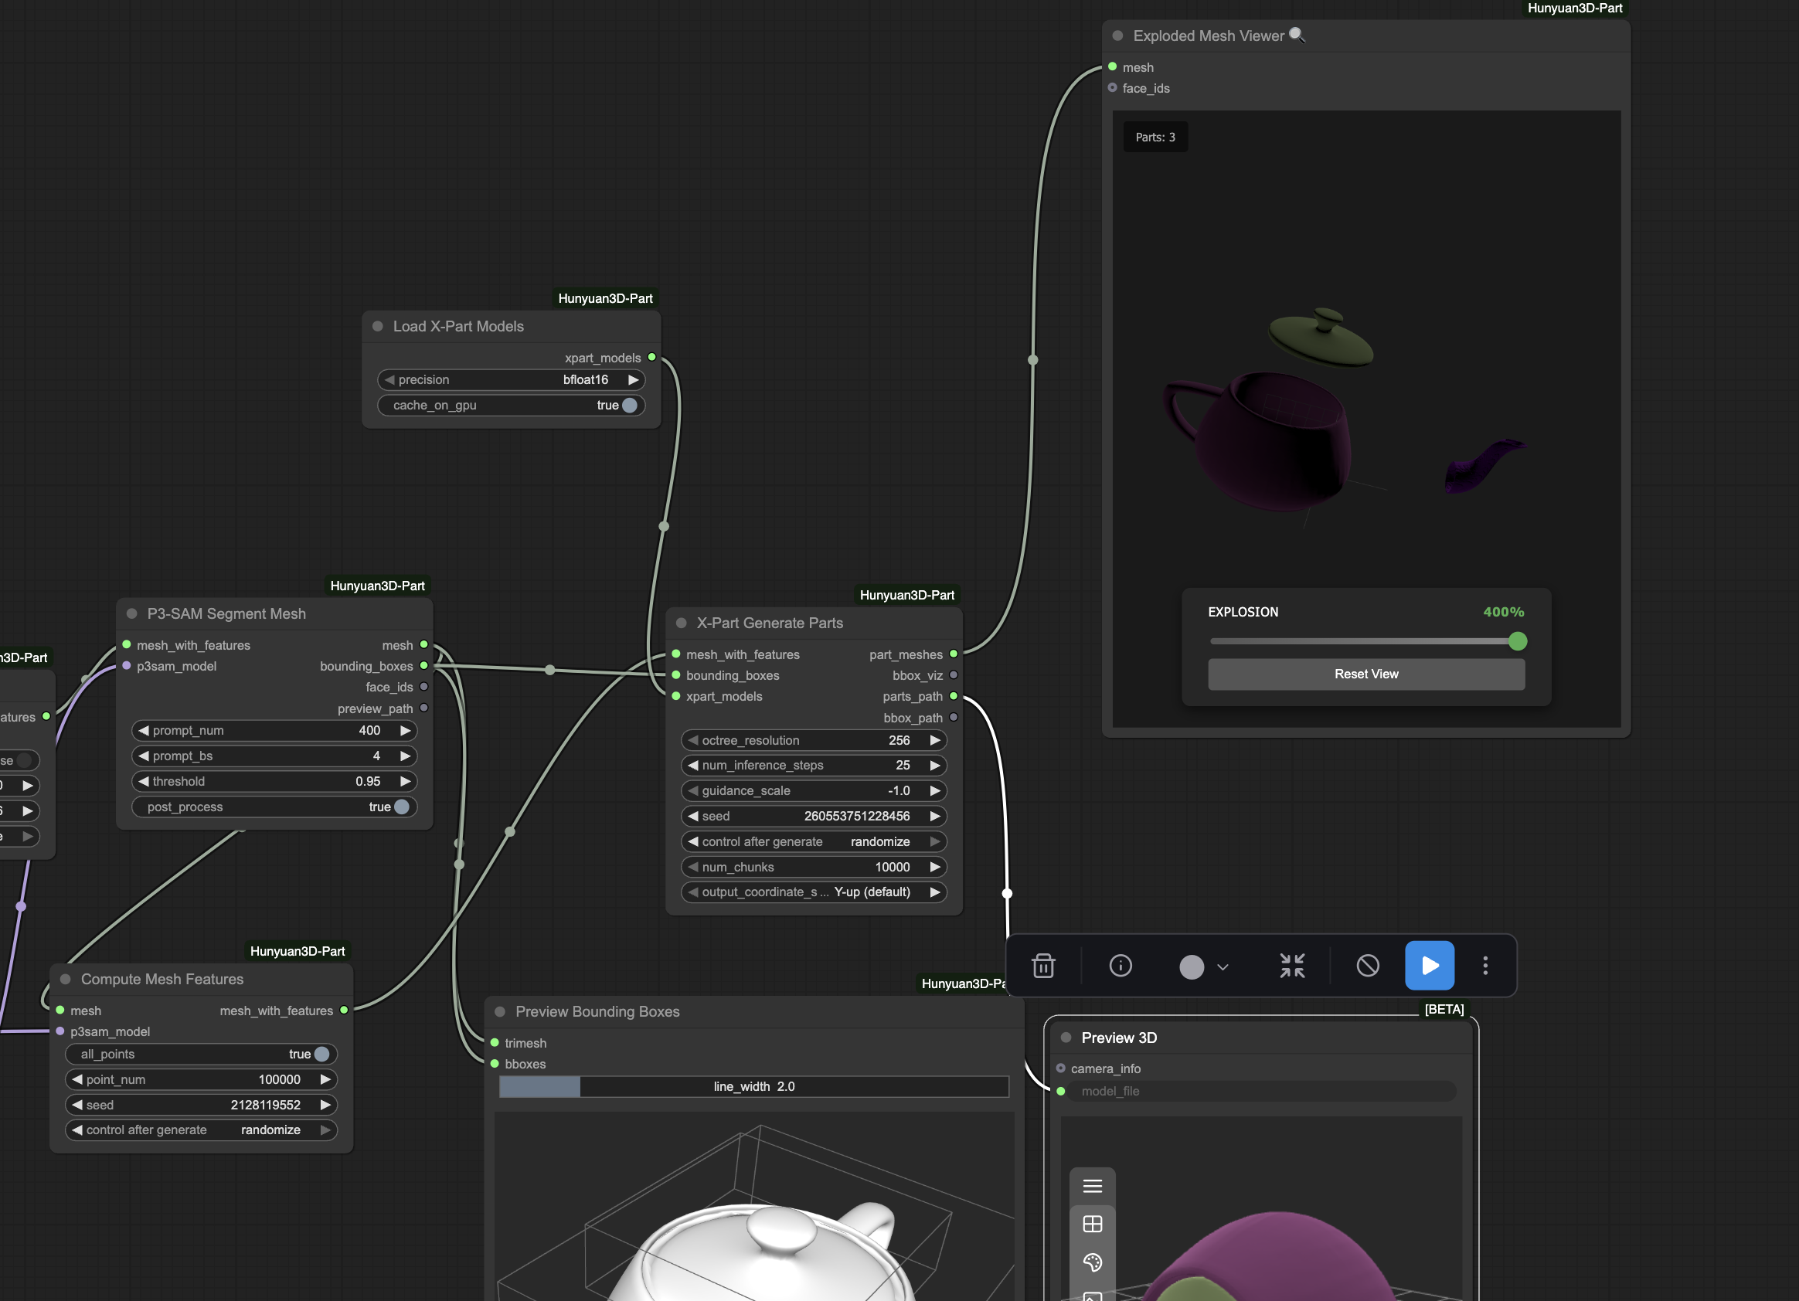Run the node with the blue play button
Image resolution: width=1799 pixels, height=1301 pixels.
coord(1430,966)
